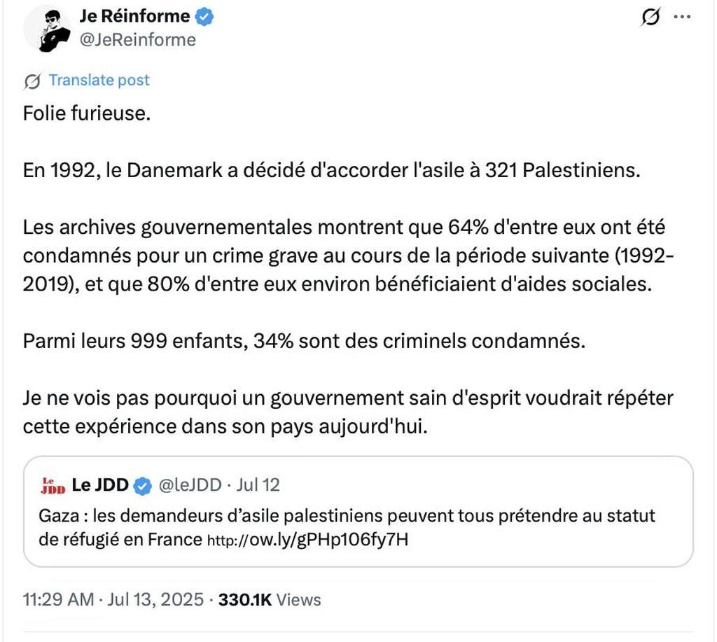Open the @JeReinforme handle link
The image size is (717, 642).
(x=138, y=40)
